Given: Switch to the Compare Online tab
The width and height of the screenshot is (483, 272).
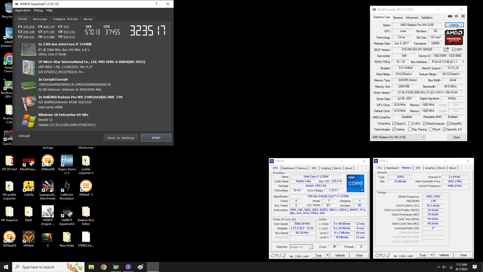Looking at the screenshot, I should pyautogui.click(x=65, y=19).
